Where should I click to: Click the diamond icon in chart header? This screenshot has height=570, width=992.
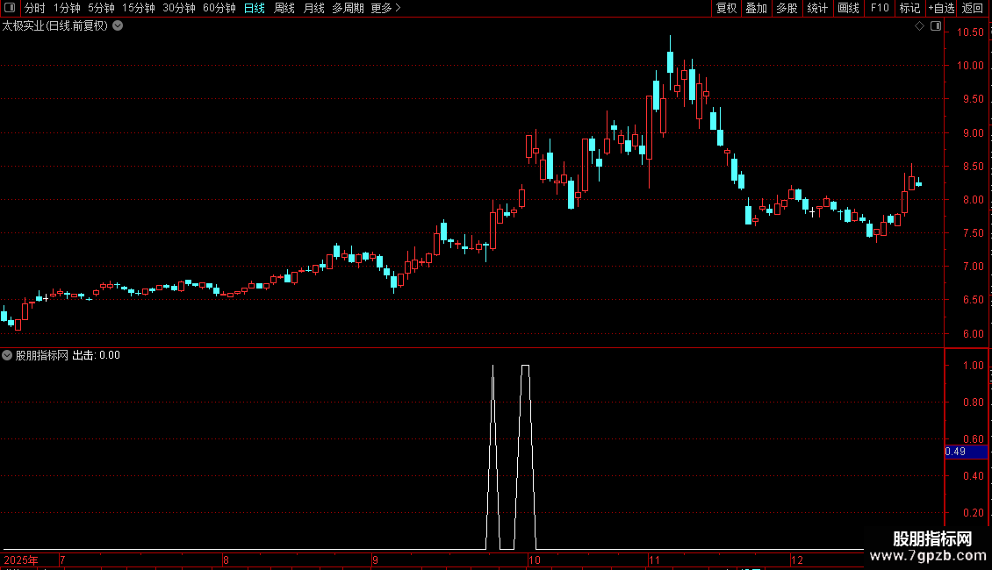click(920, 26)
